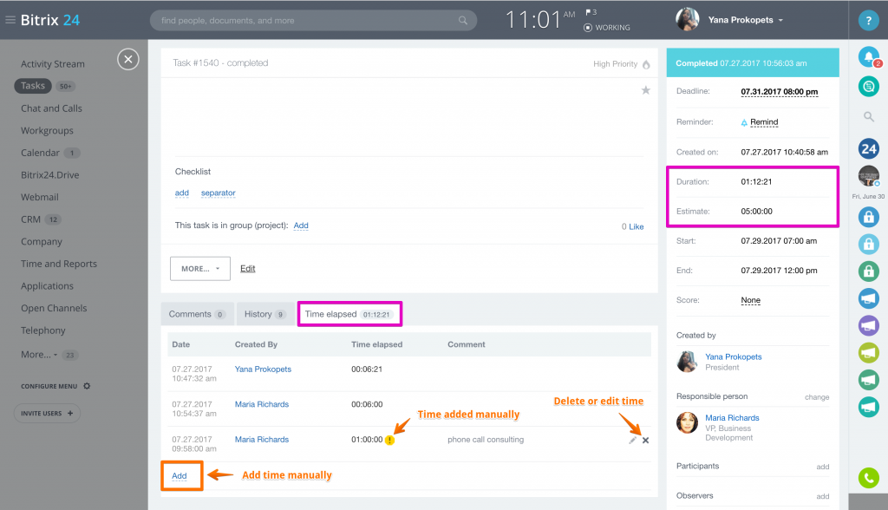
Task: Click the green phone call icon
Action: [868, 477]
